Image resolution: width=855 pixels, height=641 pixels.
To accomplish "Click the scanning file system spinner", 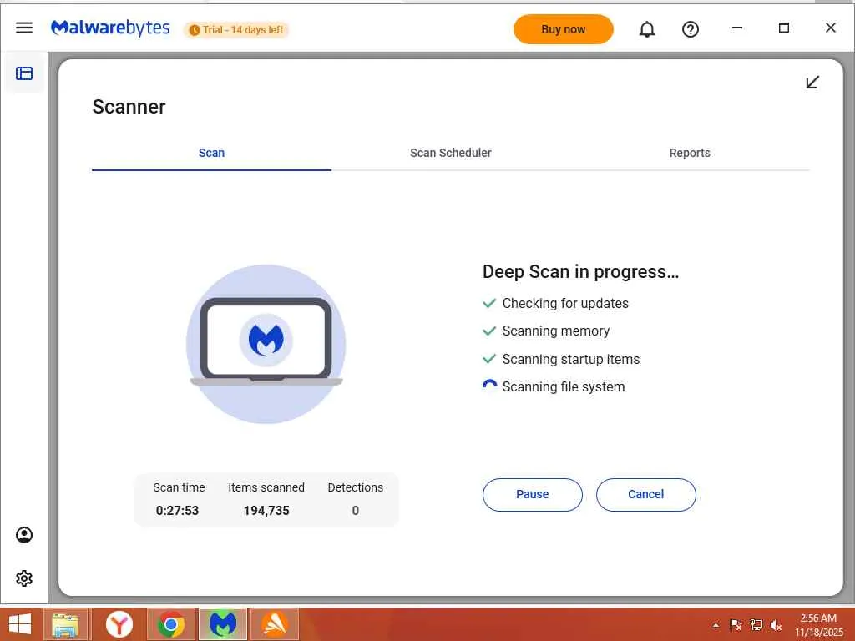I will (x=489, y=386).
